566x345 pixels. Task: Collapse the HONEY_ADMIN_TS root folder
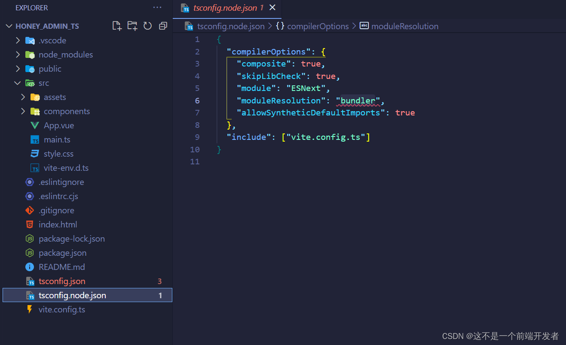pos(9,26)
